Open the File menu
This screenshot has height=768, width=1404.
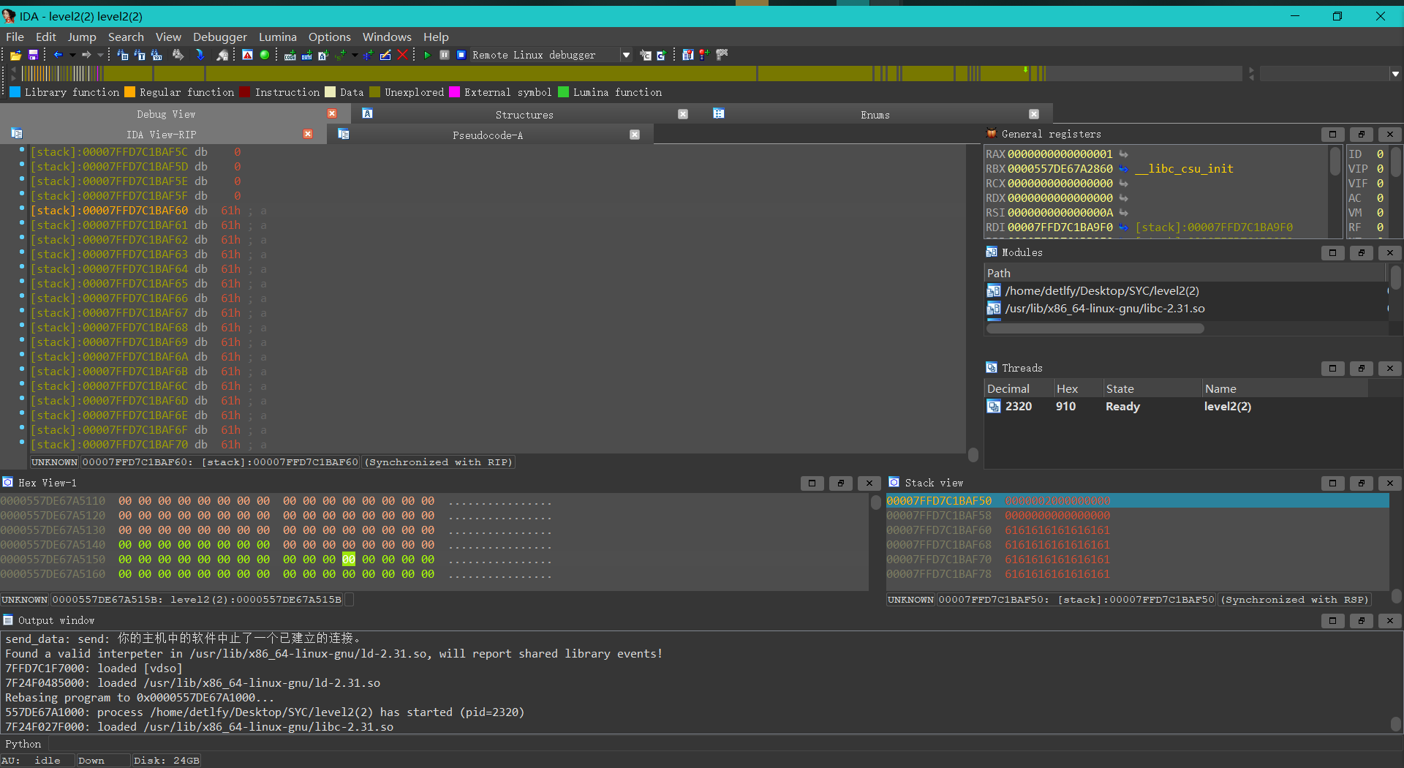point(15,37)
